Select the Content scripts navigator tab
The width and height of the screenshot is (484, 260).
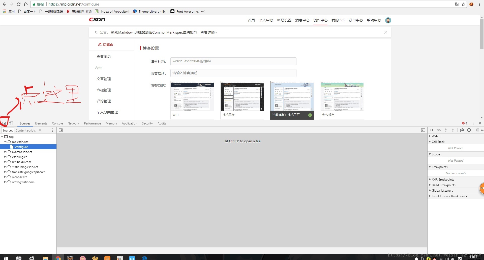26,130
